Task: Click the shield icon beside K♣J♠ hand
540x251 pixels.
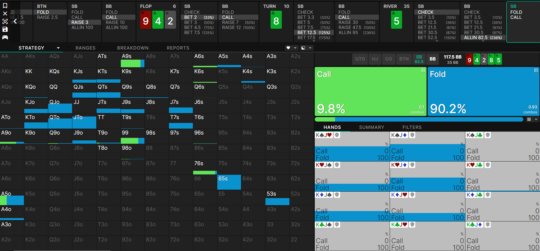Action: 337,225
